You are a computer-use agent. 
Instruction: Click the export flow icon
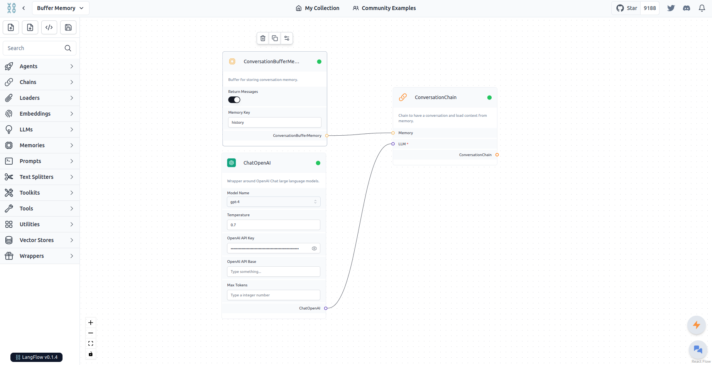[30, 27]
